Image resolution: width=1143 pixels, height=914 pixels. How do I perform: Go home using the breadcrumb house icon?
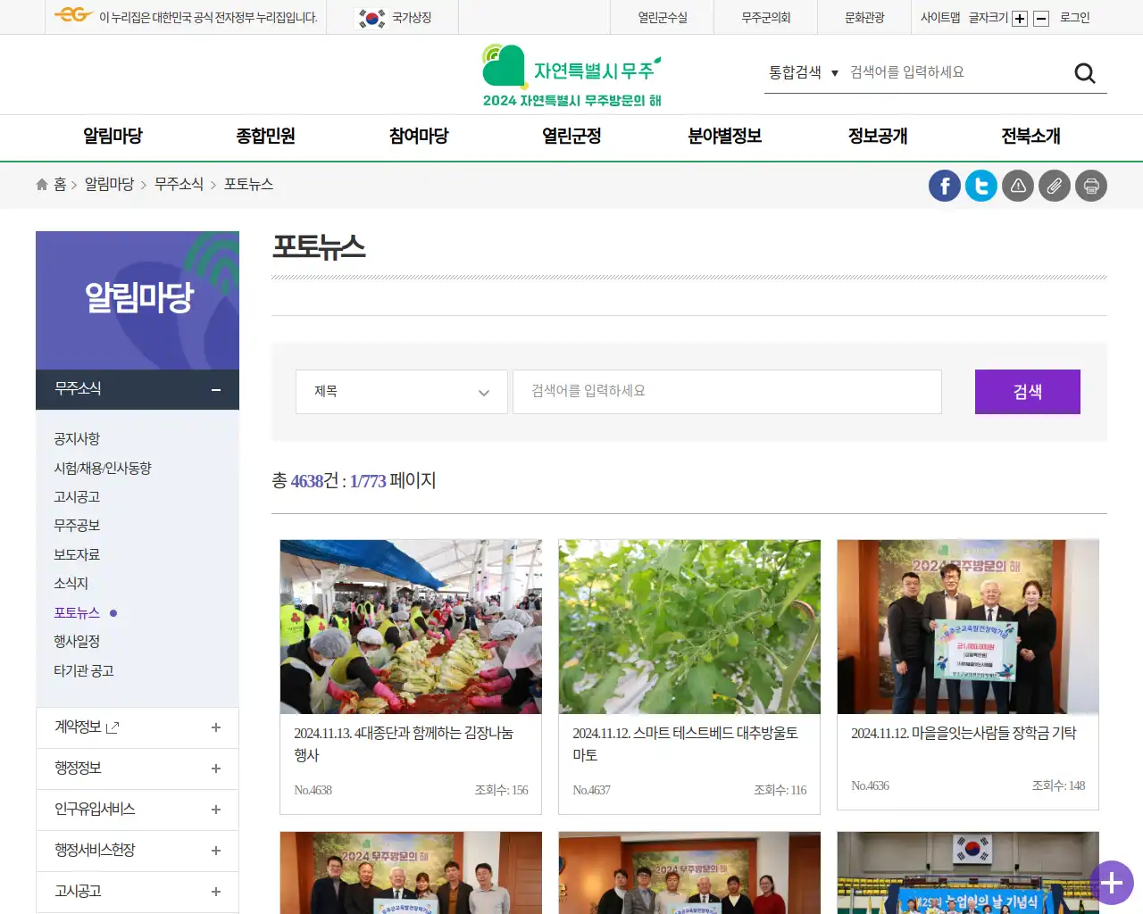pyautogui.click(x=41, y=184)
